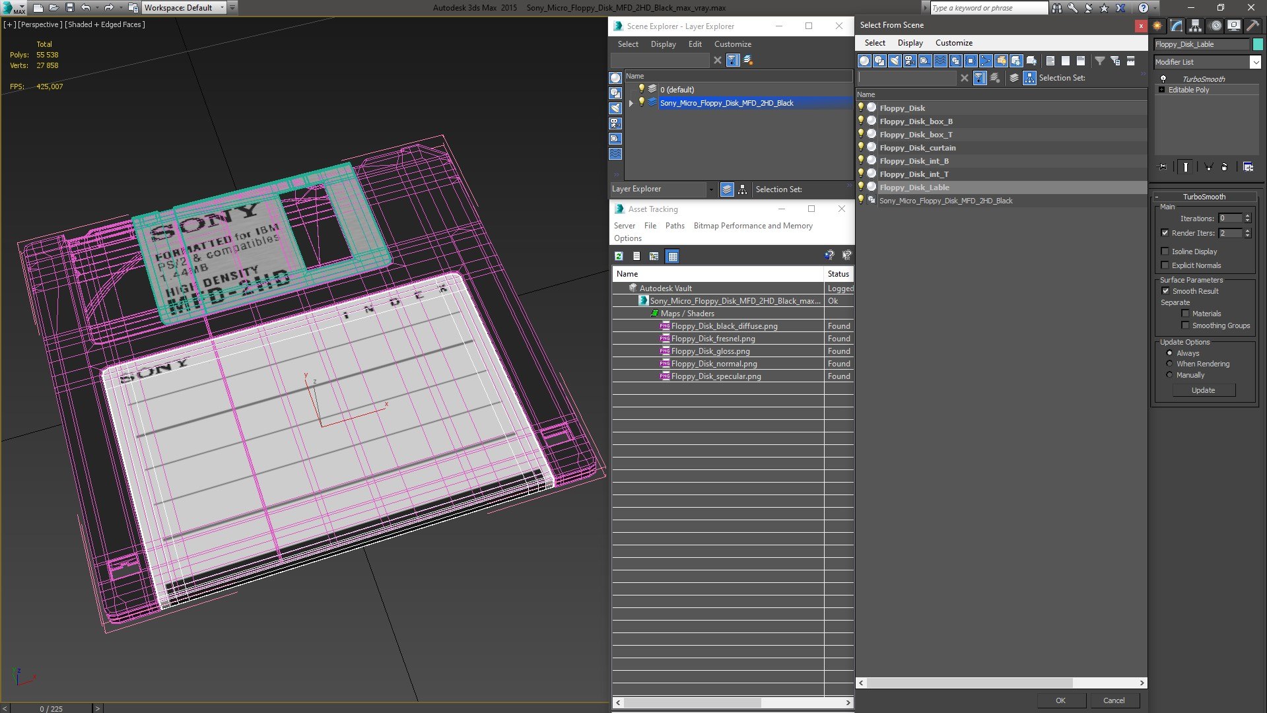Click the binoculars search icon
The image size is (1267, 713).
1057,8
